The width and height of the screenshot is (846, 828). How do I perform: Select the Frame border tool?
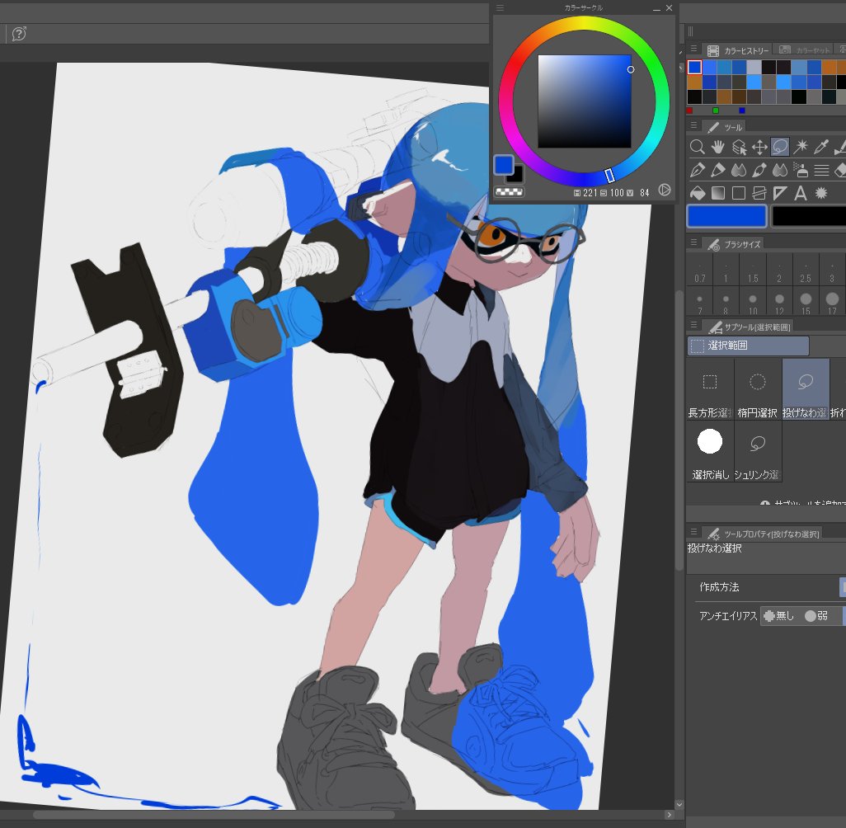(759, 193)
